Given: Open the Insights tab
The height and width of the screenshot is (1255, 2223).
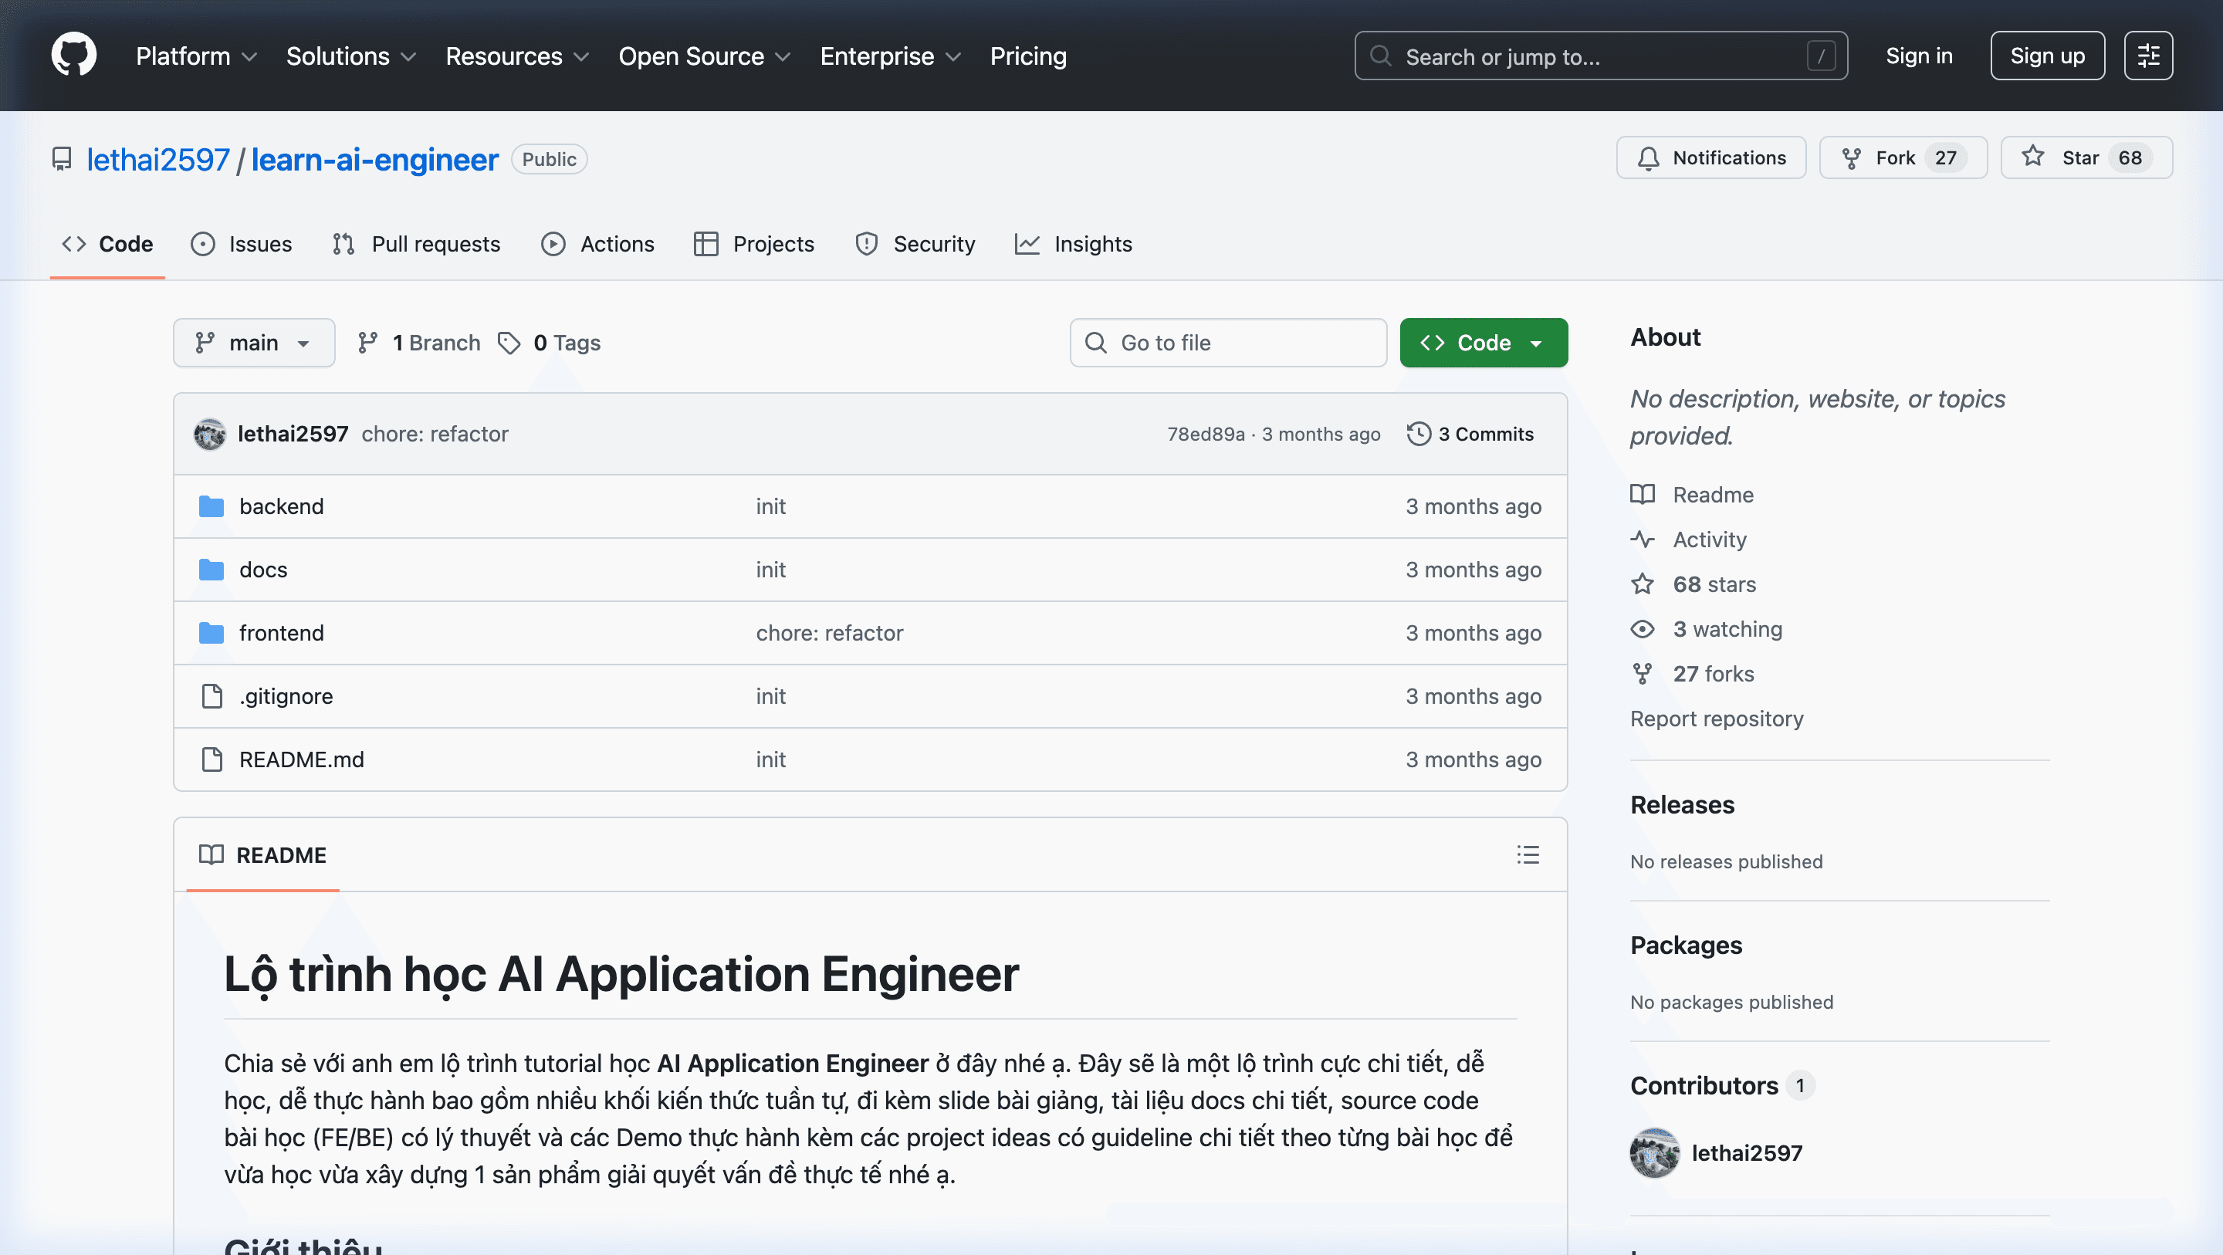Looking at the screenshot, I should click(x=1074, y=243).
